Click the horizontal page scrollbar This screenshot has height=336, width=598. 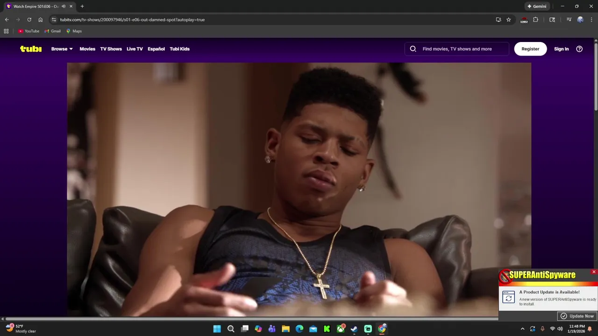pos(251,319)
